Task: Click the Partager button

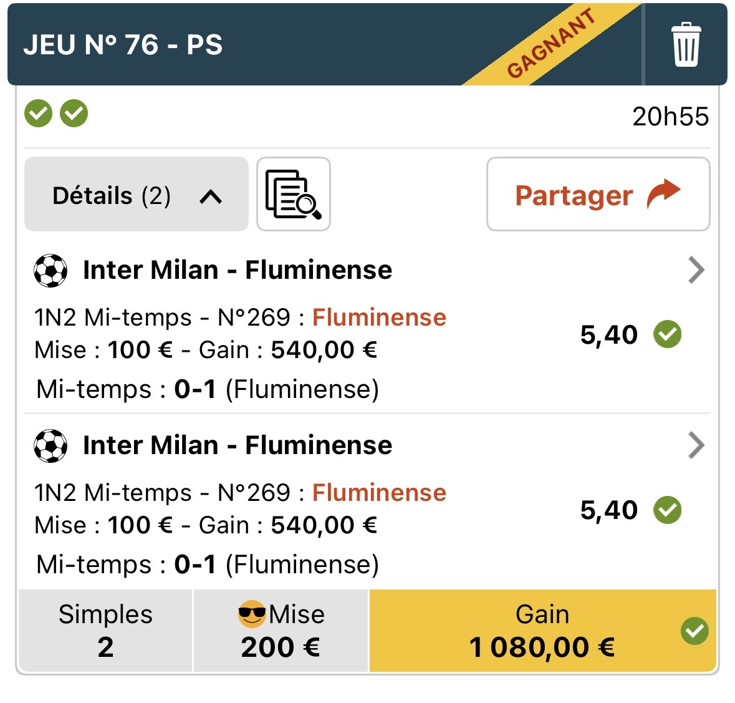Action: point(598,194)
